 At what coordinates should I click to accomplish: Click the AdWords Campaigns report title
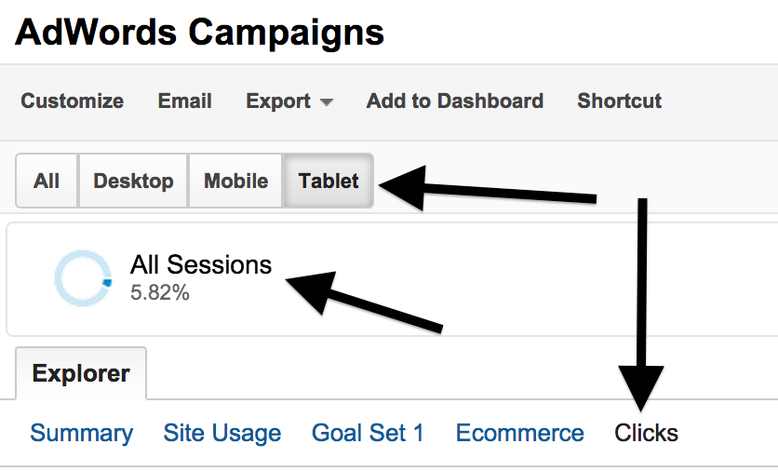[200, 33]
